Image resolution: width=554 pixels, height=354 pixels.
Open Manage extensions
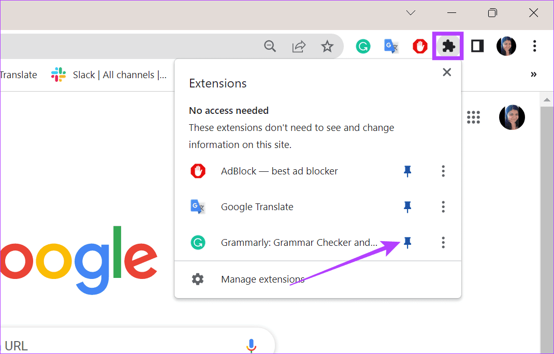[317, 279]
